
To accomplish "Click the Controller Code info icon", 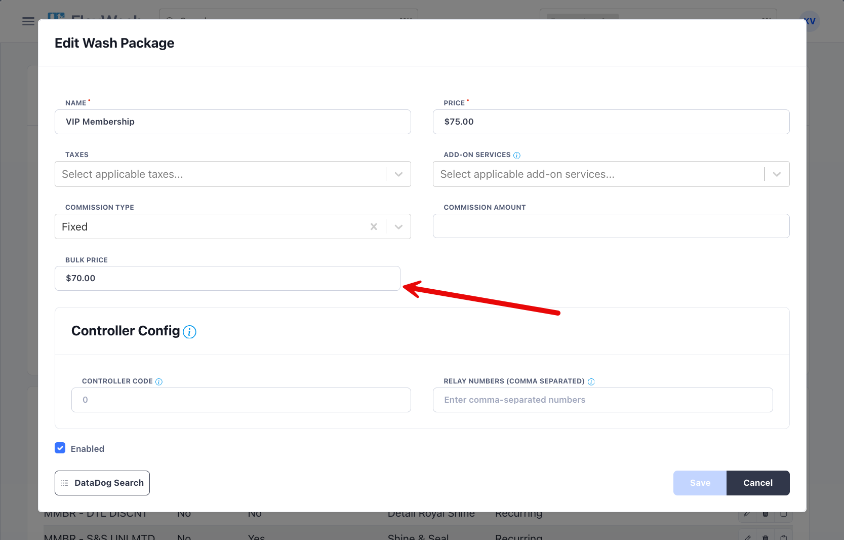I will [159, 382].
